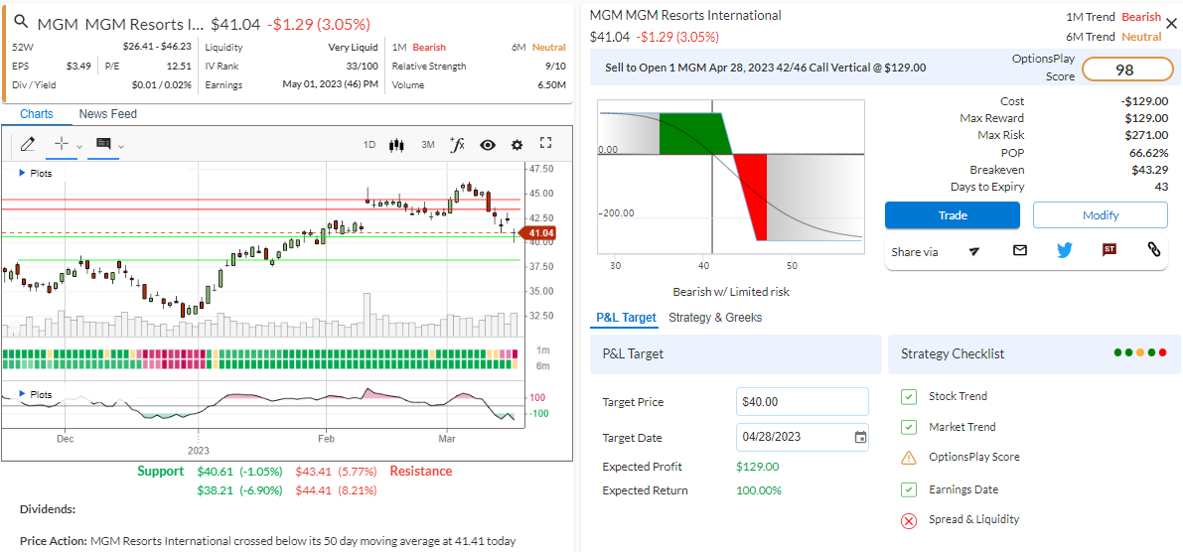1183x552 pixels.
Task: Edit the Target Price field
Action: click(x=802, y=402)
